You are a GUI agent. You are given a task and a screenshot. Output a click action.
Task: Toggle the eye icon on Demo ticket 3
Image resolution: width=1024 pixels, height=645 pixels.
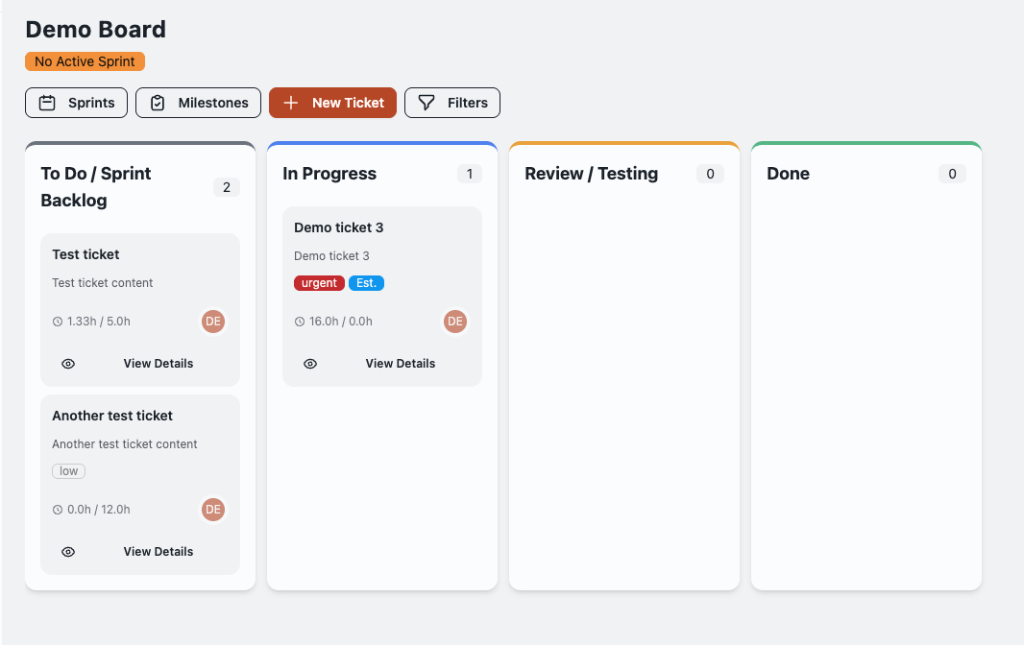[x=309, y=363]
